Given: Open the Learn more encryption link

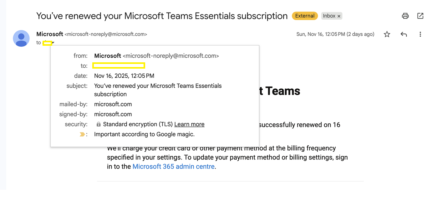Looking at the screenshot, I should click(189, 124).
